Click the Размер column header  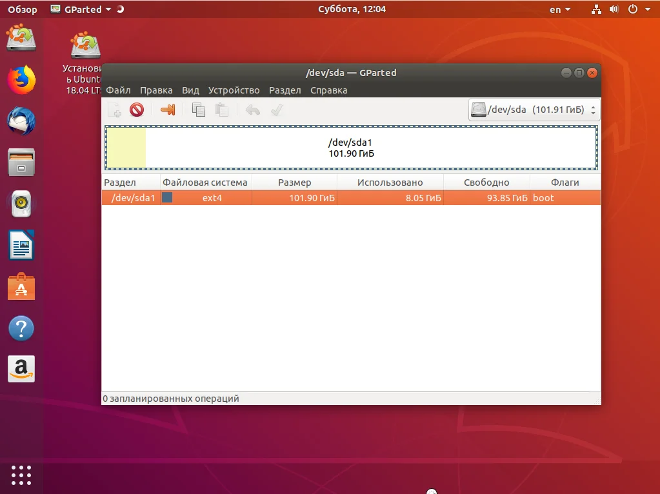coord(294,183)
